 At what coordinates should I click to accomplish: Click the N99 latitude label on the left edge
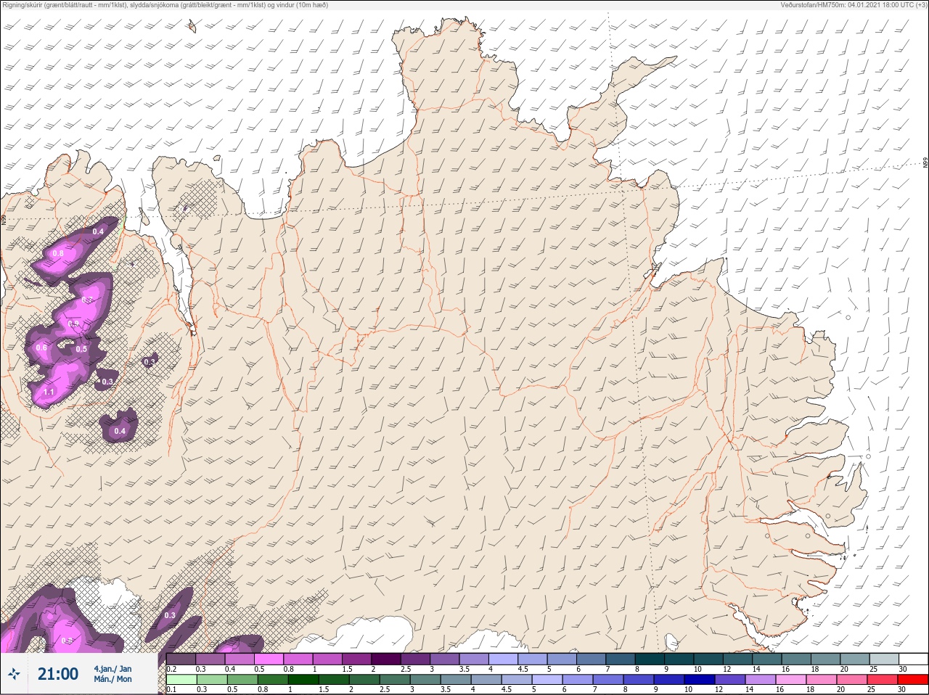(4, 219)
